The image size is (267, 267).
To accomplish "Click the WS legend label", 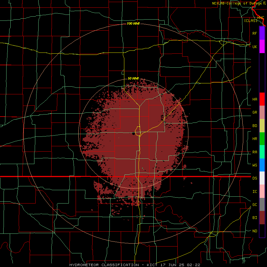I will 255,165.
